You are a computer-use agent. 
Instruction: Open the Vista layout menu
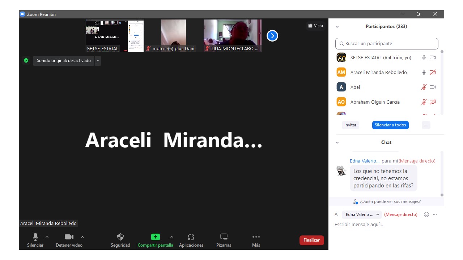(x=315, y=26)
